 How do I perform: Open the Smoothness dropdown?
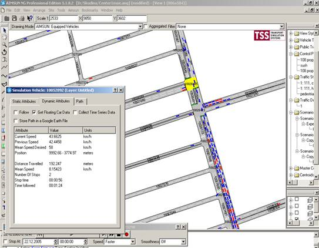[183, 242]
